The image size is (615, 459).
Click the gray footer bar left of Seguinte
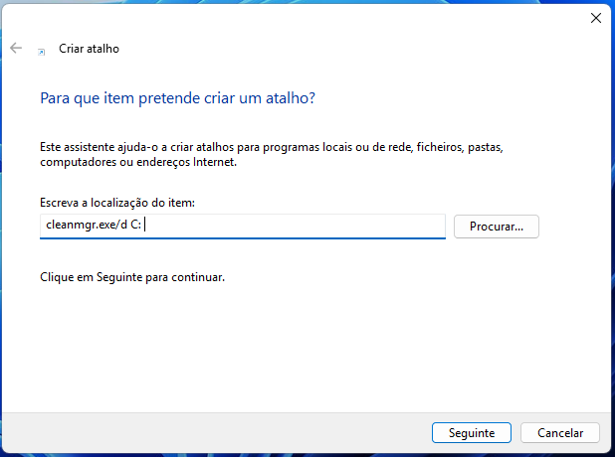pos(216,433)
